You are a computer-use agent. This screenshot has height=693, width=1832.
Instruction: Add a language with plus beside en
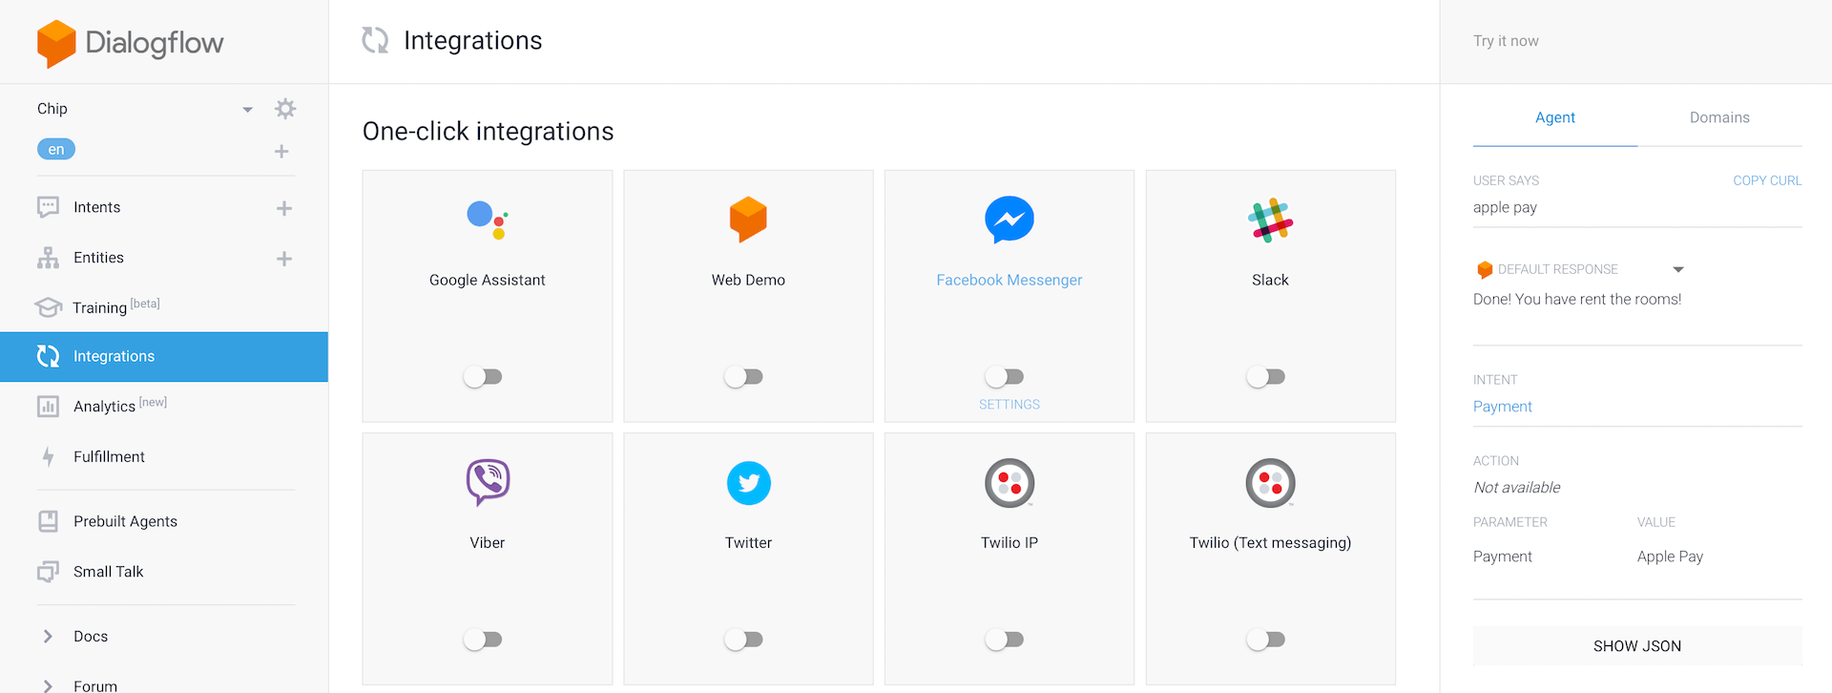(281, 151)
